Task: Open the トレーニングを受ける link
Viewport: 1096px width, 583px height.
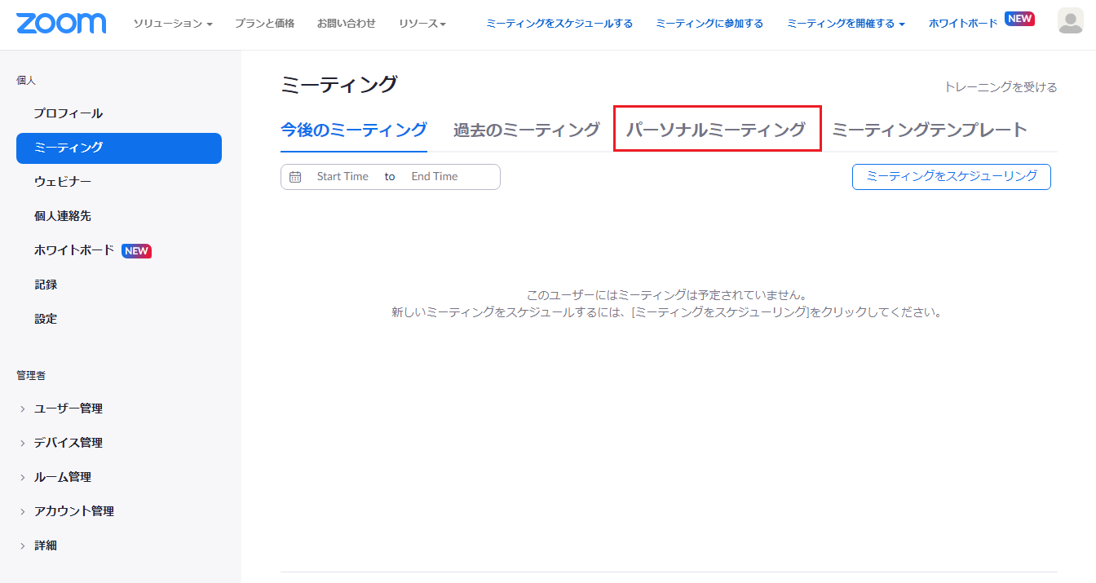Action: (x=1000, y=86)
